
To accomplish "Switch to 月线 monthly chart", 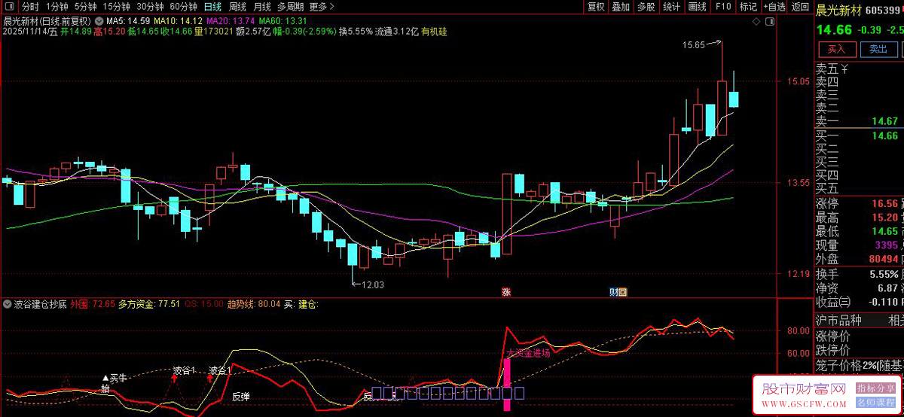I will tap(261, 7).
